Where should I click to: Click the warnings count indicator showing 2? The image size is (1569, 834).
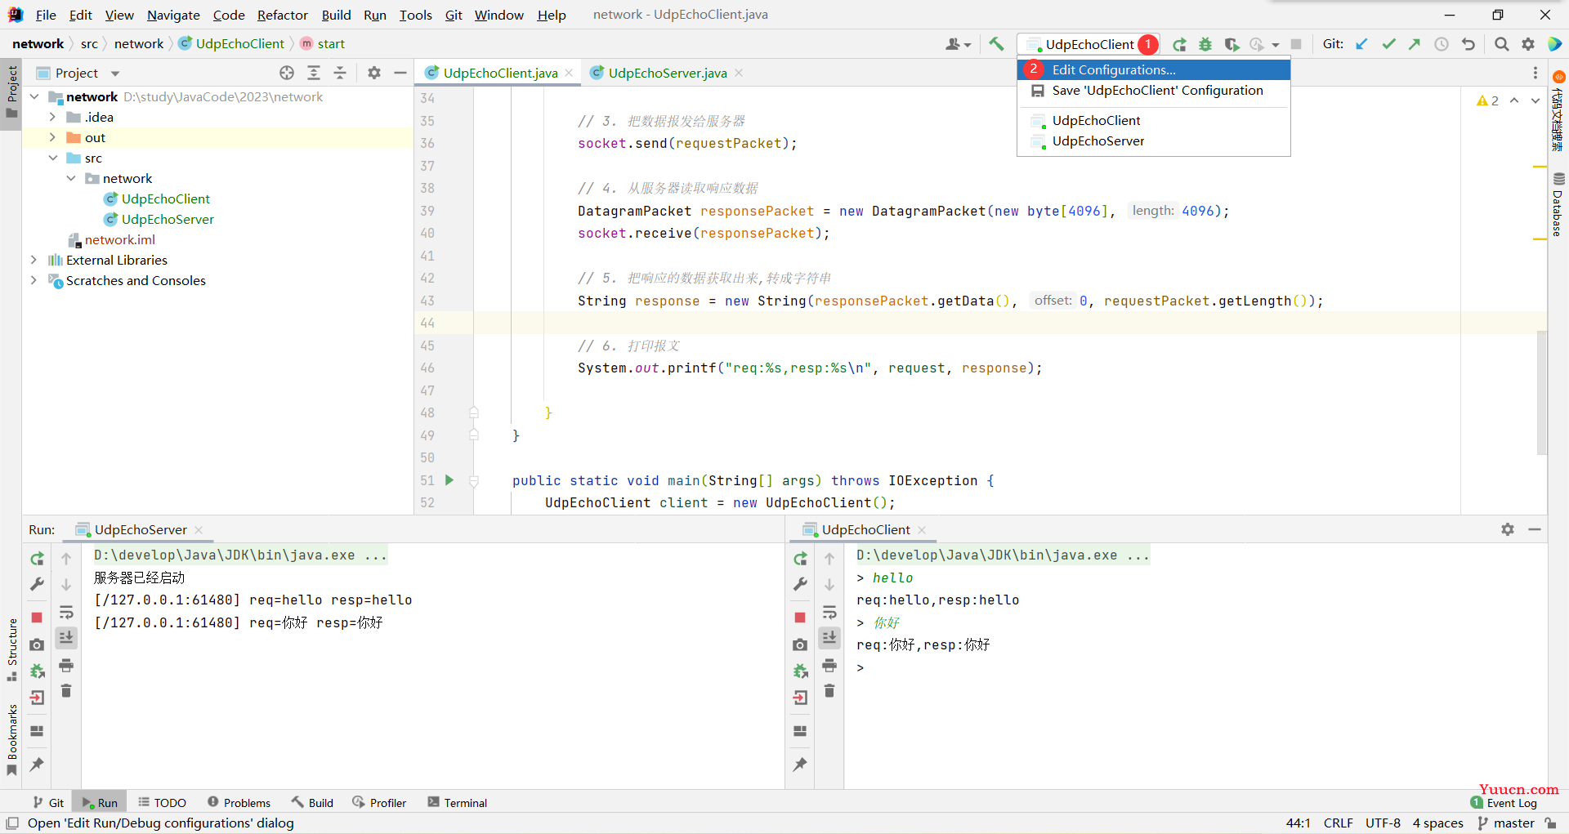tap(1487, 100)
